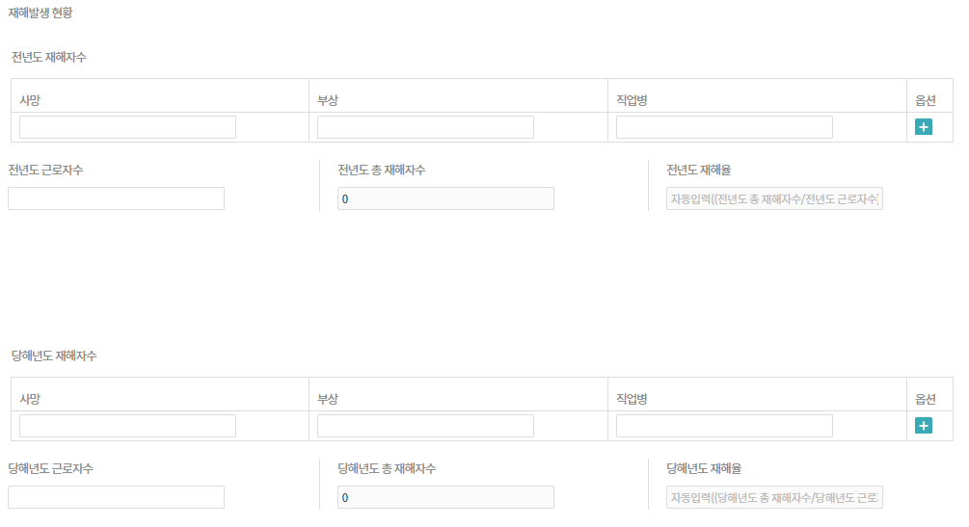
Task: Click the 부상 field in 전년도 재해자수 table
Action: (x=425, y=127)
